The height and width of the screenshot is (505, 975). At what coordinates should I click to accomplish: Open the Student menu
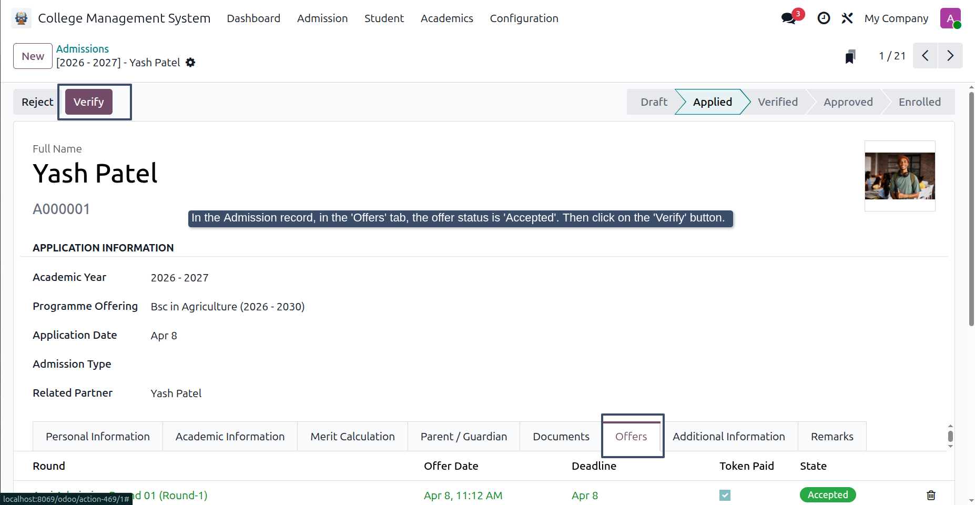pyautogui.click(x=384, y=18)
